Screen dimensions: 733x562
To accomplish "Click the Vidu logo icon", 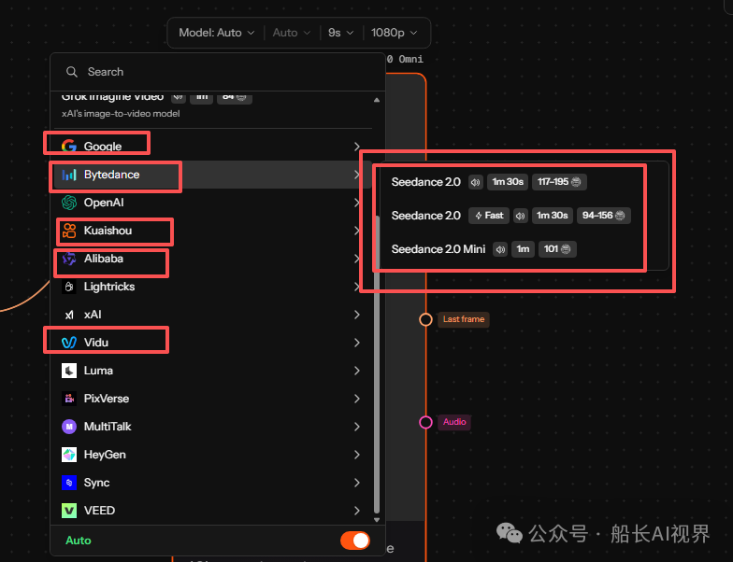I will pos(69,343).
